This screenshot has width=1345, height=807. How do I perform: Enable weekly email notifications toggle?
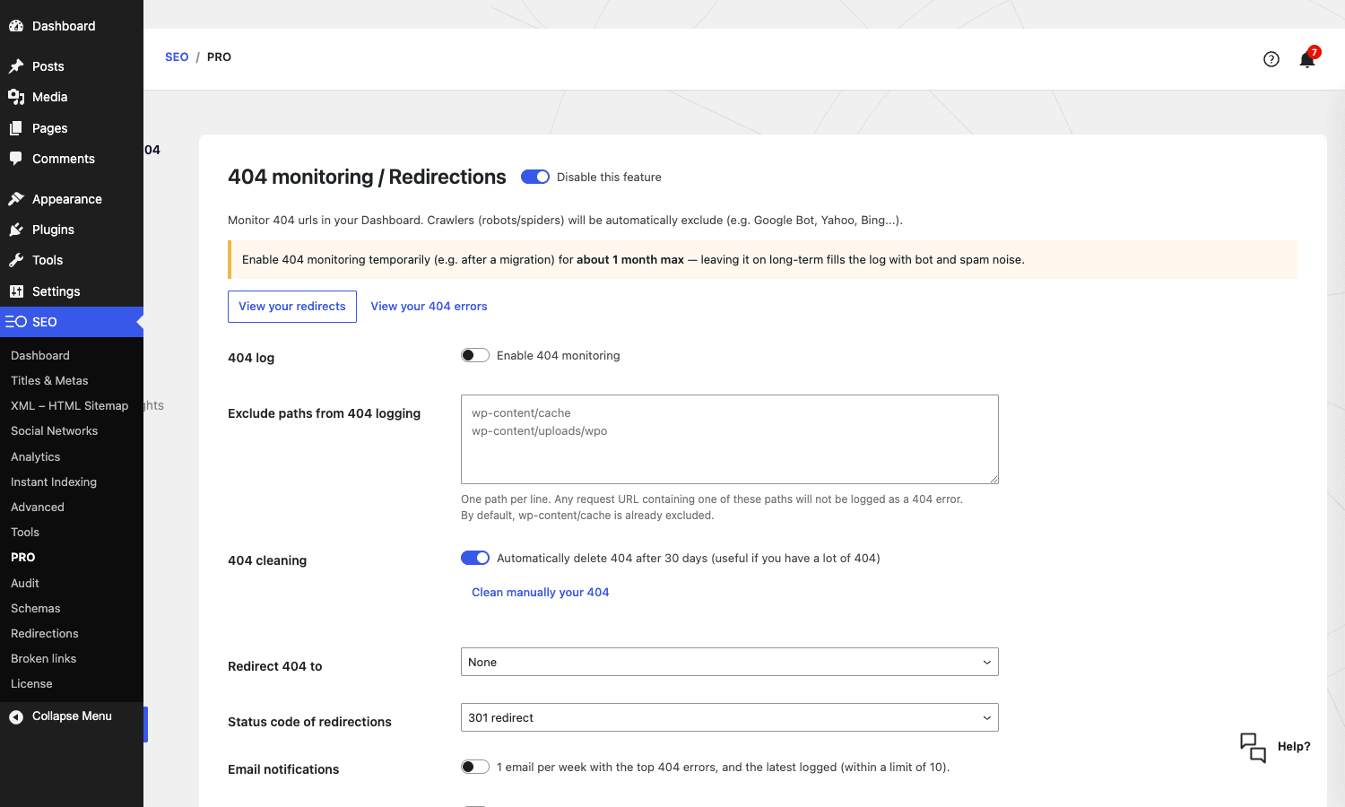coord(475,767)
